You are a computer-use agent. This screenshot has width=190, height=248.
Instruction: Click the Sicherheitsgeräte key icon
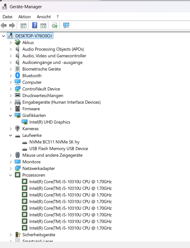coord(18,234)
